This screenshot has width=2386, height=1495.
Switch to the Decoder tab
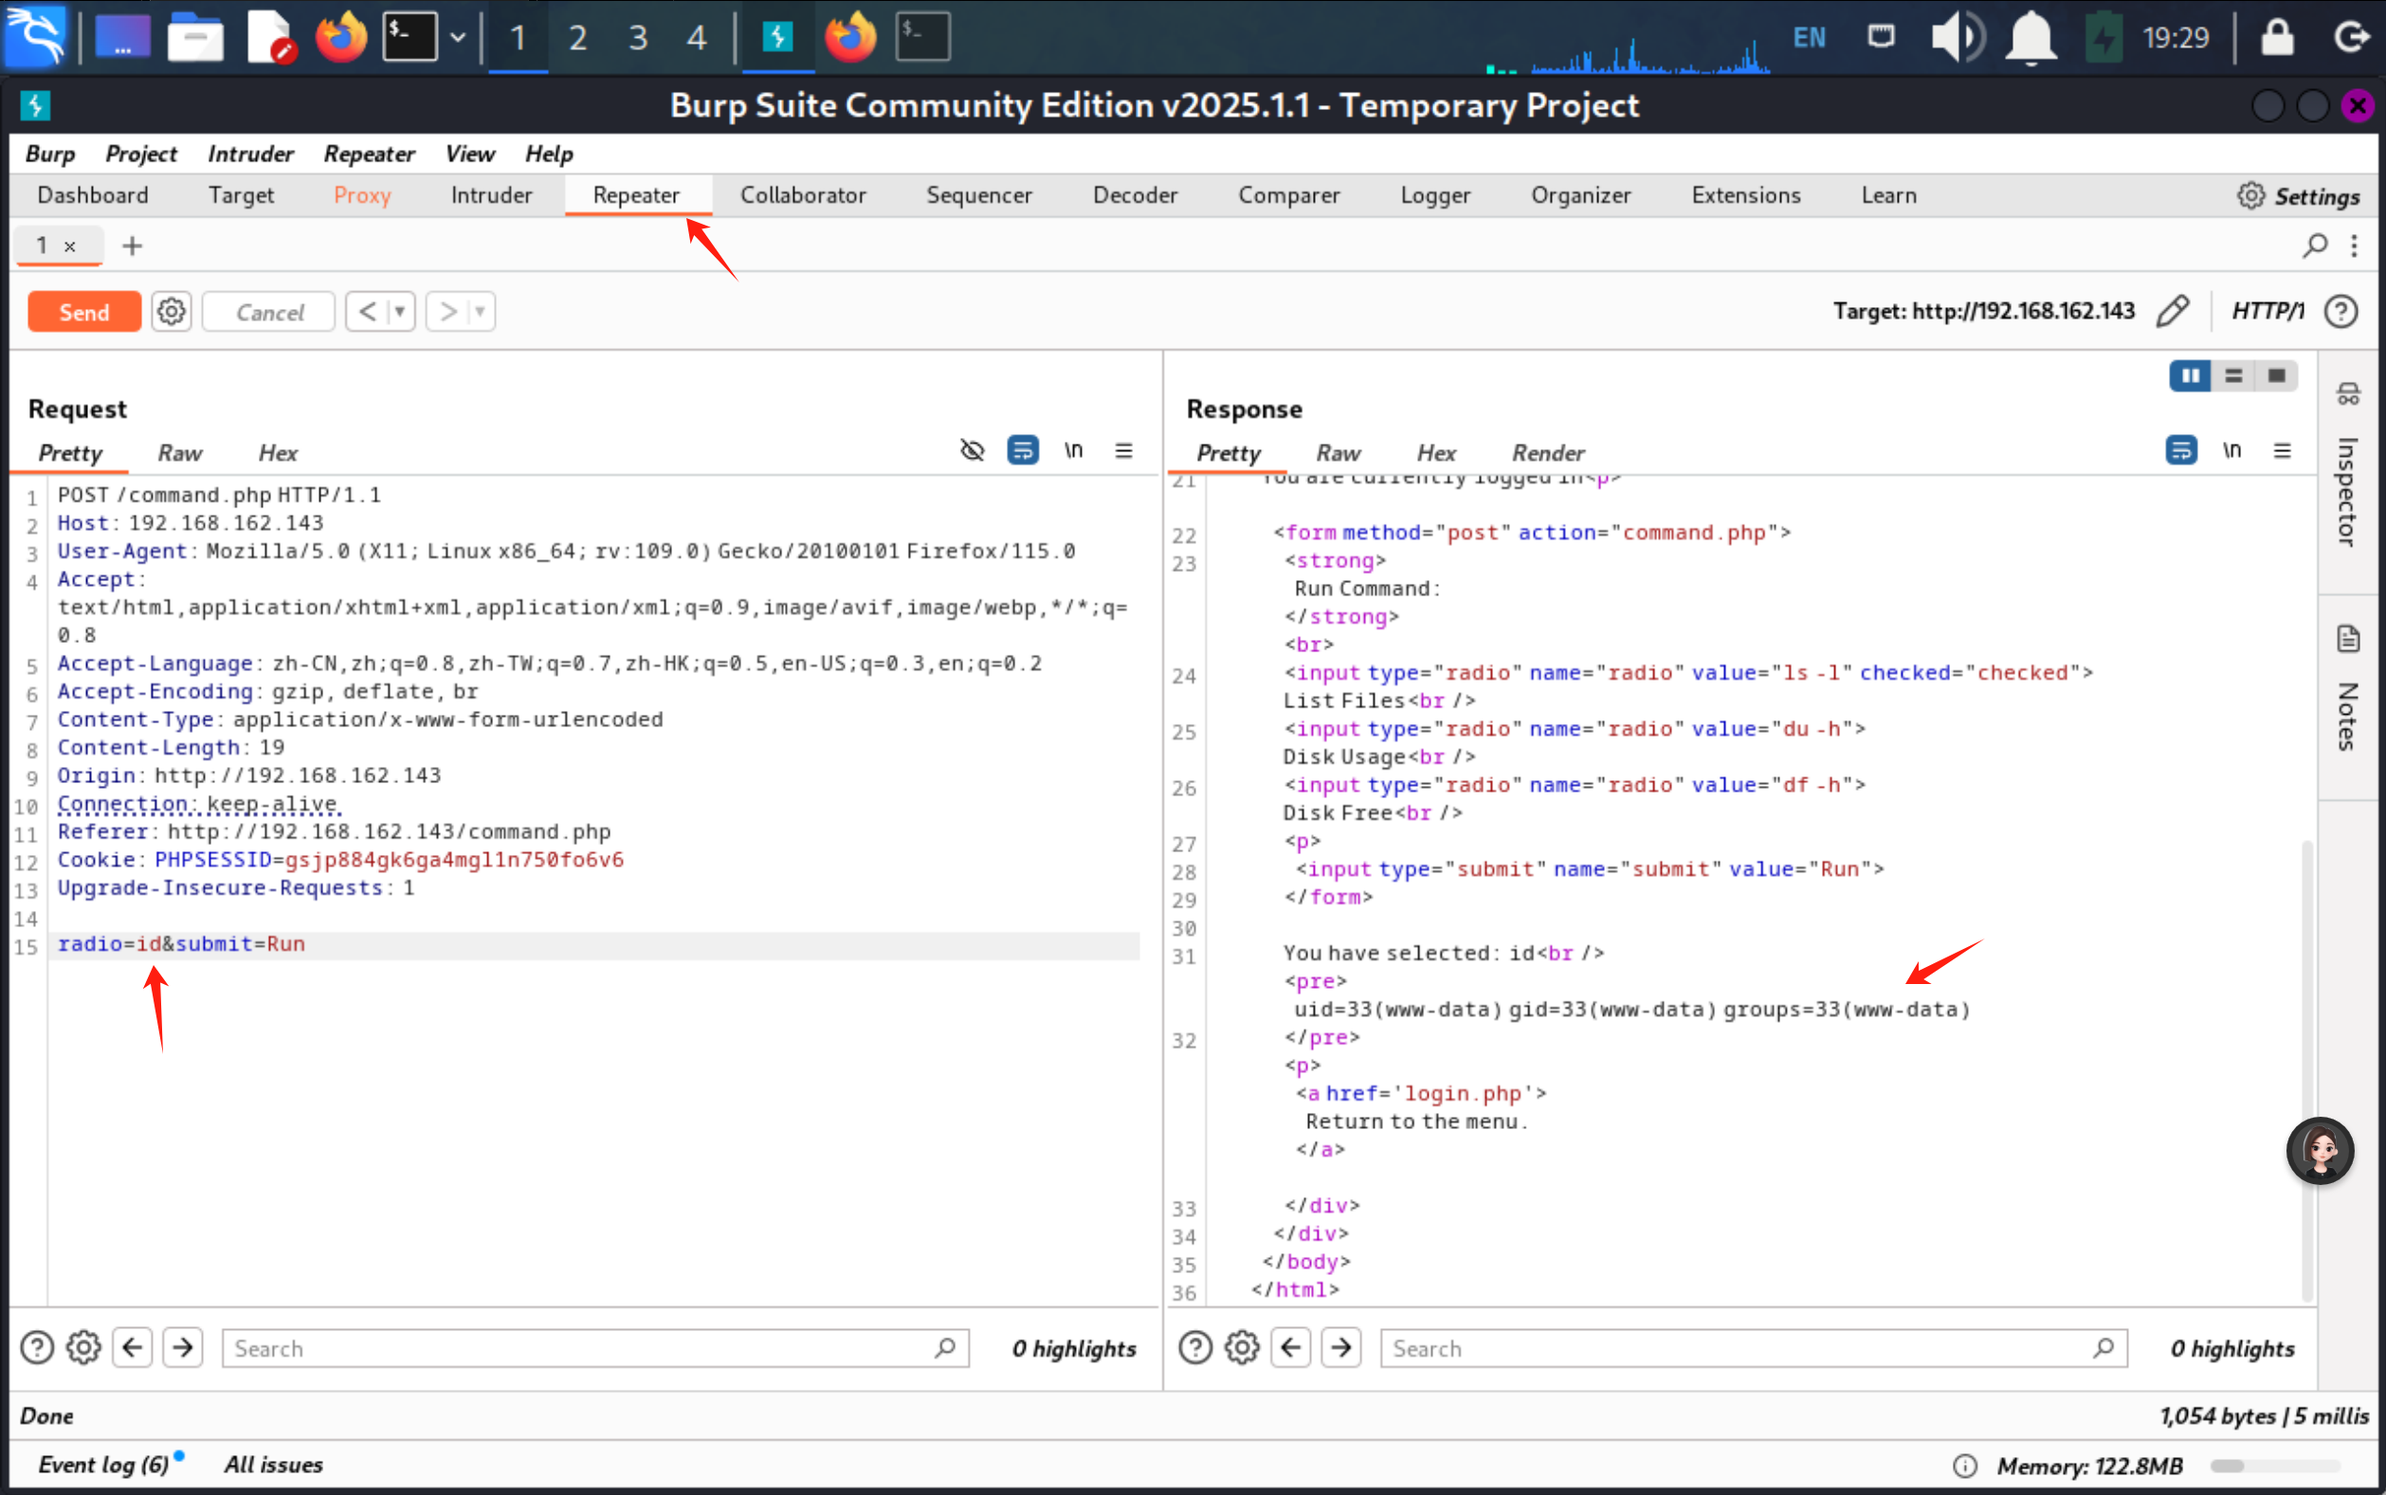(1135, 194)
